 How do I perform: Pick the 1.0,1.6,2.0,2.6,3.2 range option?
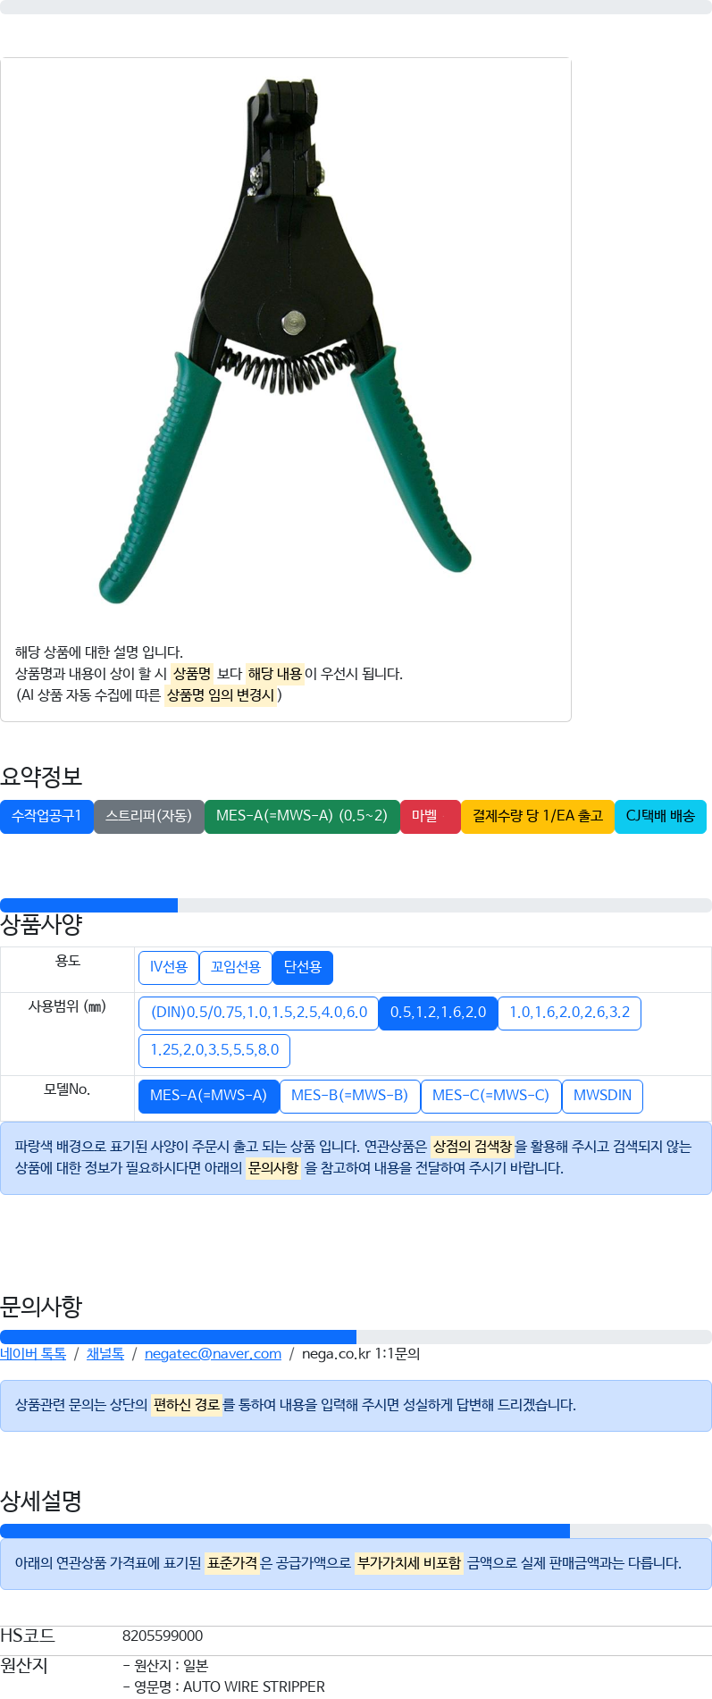click(569, 1013)
